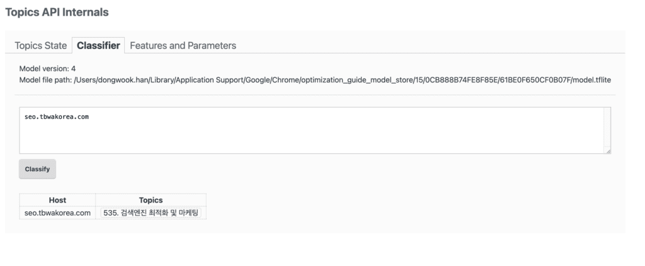
Task: Click the version number 4
Action: click(74, 69)
